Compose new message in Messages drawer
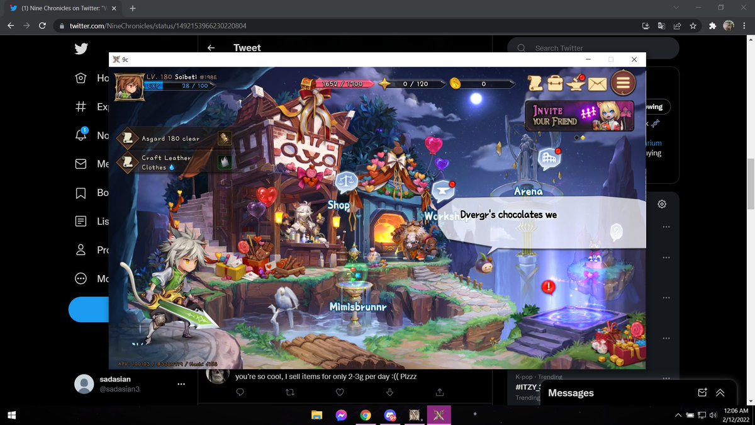The width and height of the screenshot is (755, 425). pos(703,392)
